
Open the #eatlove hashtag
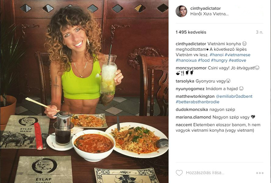click(237, 60)
